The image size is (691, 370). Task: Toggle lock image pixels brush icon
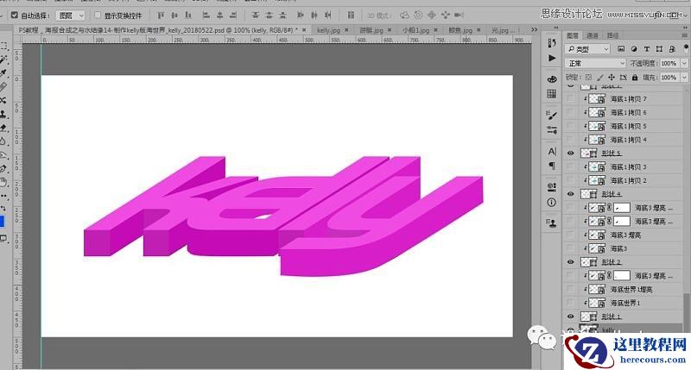(x=600, y=78)
